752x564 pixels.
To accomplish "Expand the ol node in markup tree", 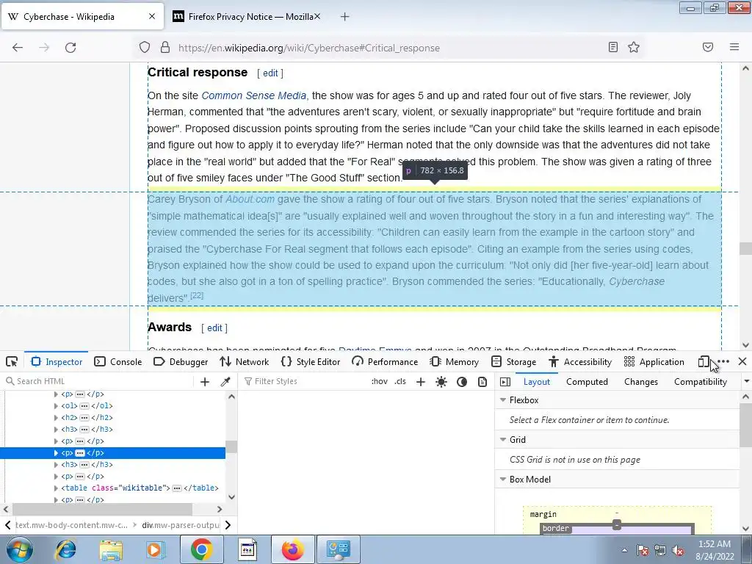I will coord(56,405).
